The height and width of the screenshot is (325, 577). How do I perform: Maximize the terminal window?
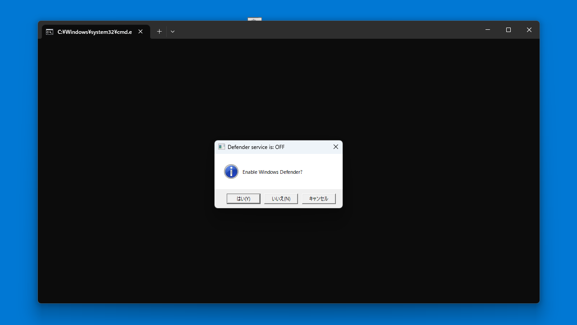508,30
